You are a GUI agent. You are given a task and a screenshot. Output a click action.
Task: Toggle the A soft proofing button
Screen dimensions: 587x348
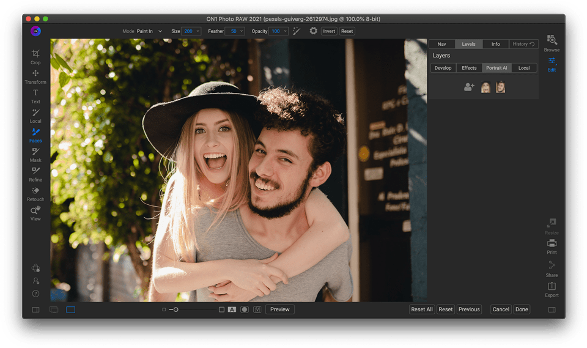(x=232, y=309)
